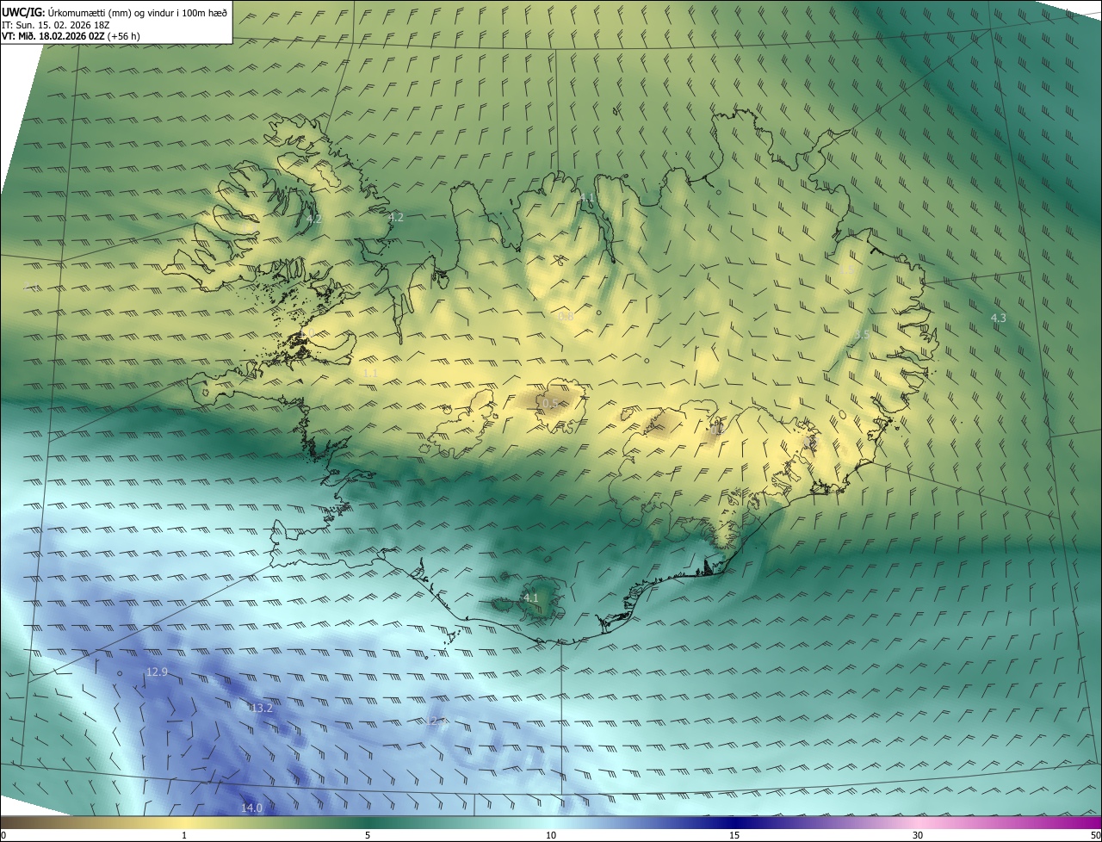The height and width of the screenshot is (842, 1102).
Task: Click the 3.5 value label on the map
Action: click(x=861, y=334)
